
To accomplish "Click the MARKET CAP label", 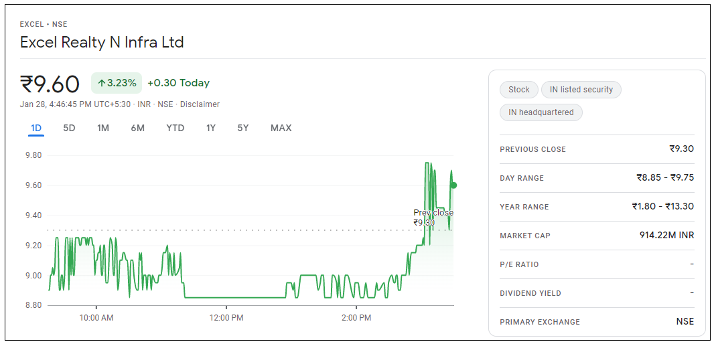I will coord(525,236).
